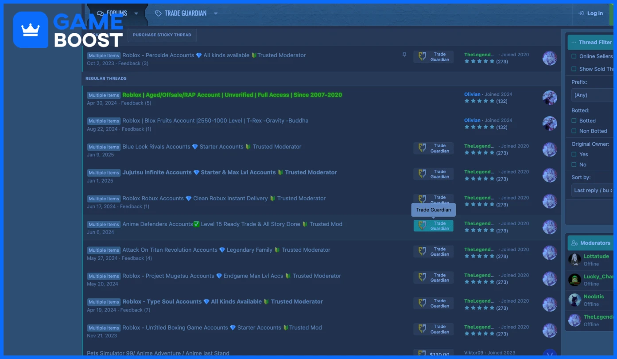Tick No under Original Owner
The width and height of the screenshot is (617, 359).
(574, 164)
